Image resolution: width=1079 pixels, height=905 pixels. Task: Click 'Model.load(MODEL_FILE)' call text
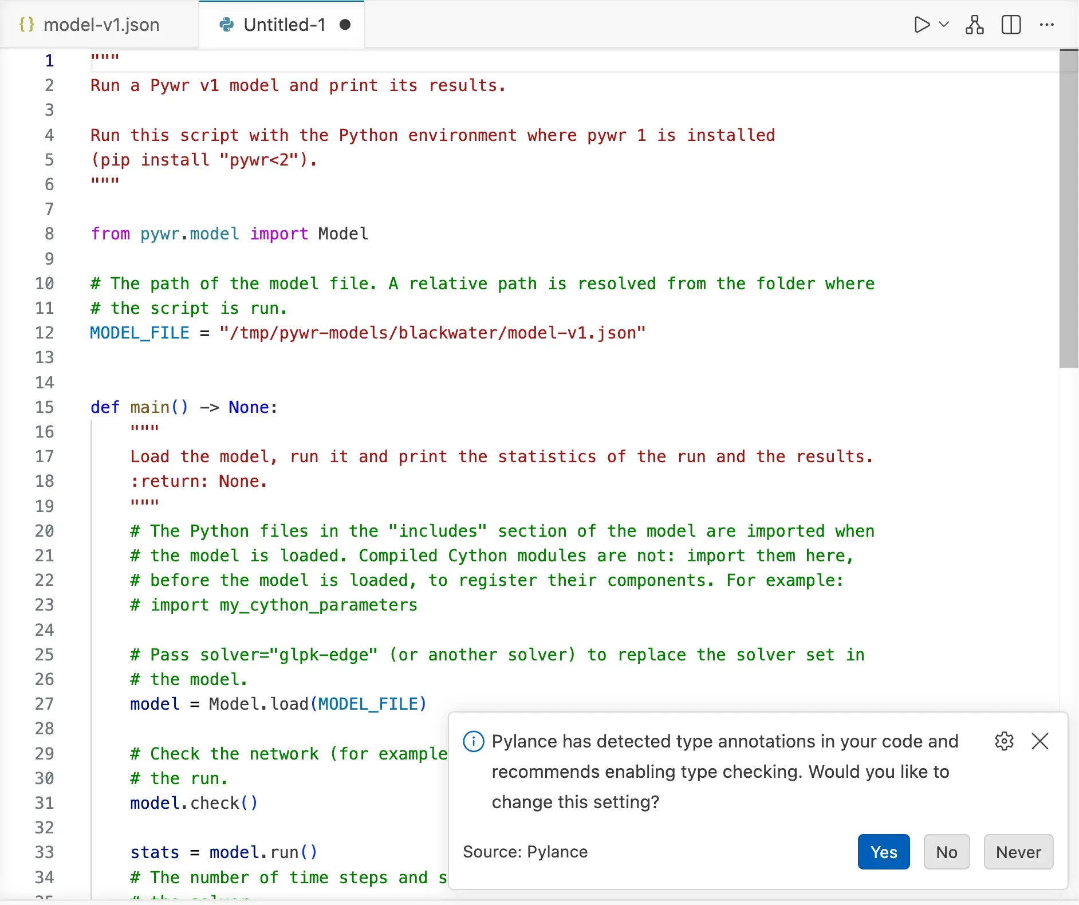pyautogui.click(x=318, y=704)
